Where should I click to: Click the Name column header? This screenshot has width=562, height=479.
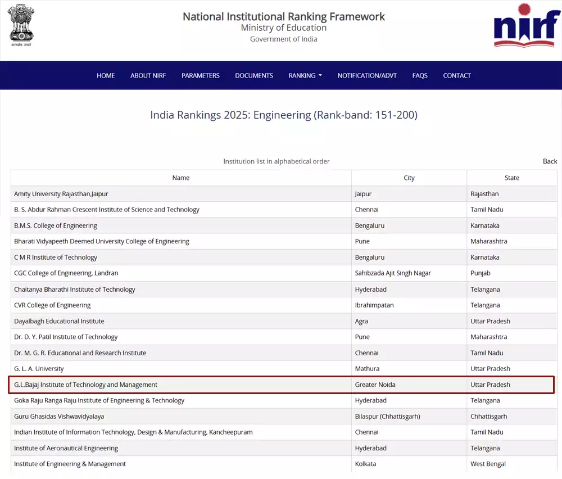click(x=181, y=178)
